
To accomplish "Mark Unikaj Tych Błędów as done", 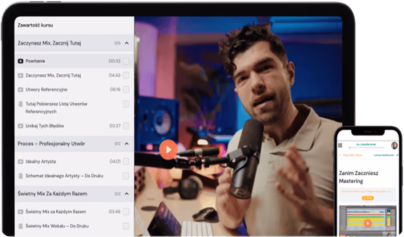I will tap(126, 126).
